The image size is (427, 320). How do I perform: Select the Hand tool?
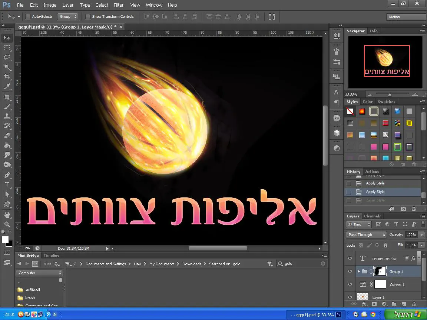[x=7, y=214]
